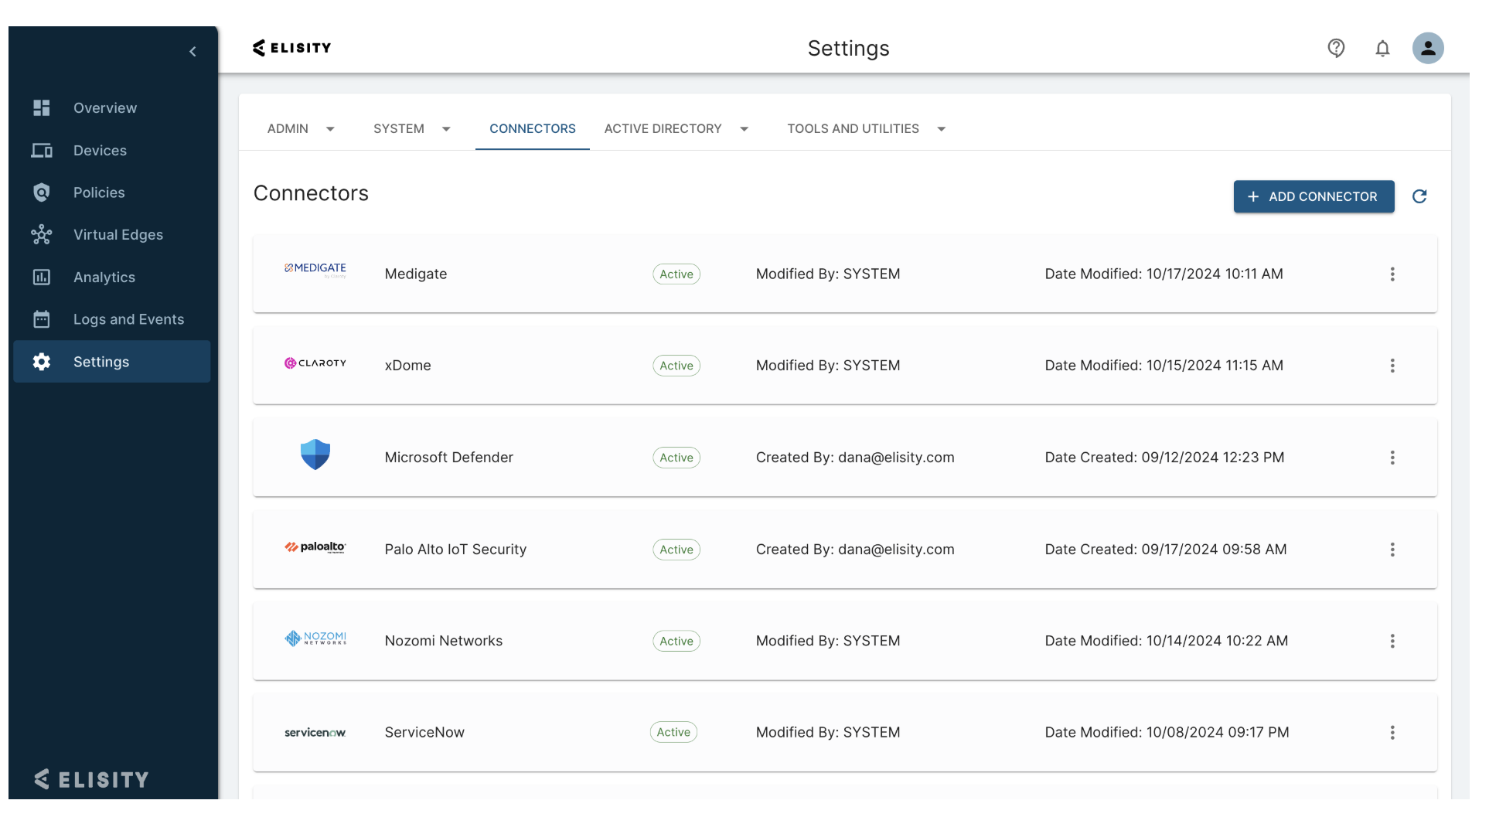This screenshot has height=824, width=1489.
Task: Open the user profile avatar
Action: coord(1428,48)
